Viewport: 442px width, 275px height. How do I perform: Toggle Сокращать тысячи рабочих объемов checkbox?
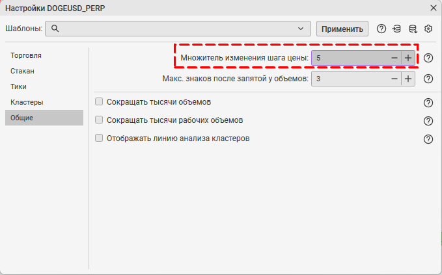point(100,120)
